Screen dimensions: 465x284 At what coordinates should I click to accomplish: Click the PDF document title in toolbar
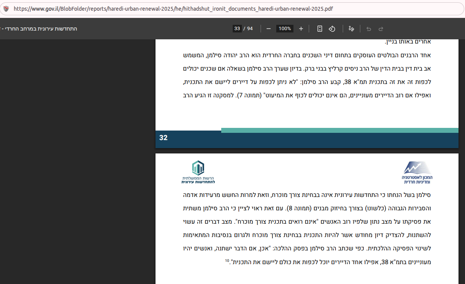pos(39,29)
